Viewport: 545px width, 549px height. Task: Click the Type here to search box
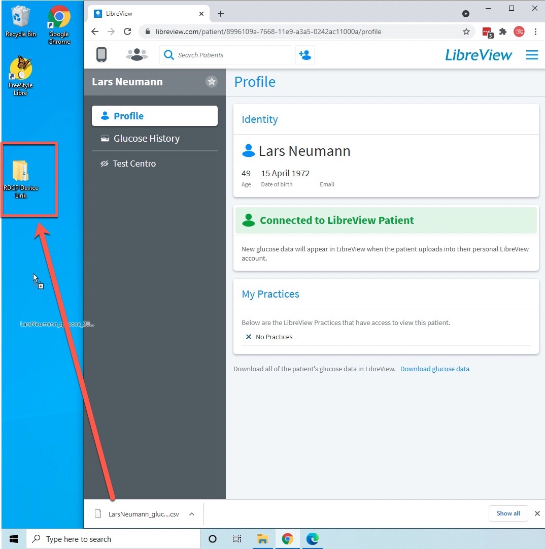[x=113, y=539]
